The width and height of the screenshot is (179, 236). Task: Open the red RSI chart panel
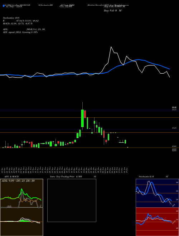[x=157, y=222]
